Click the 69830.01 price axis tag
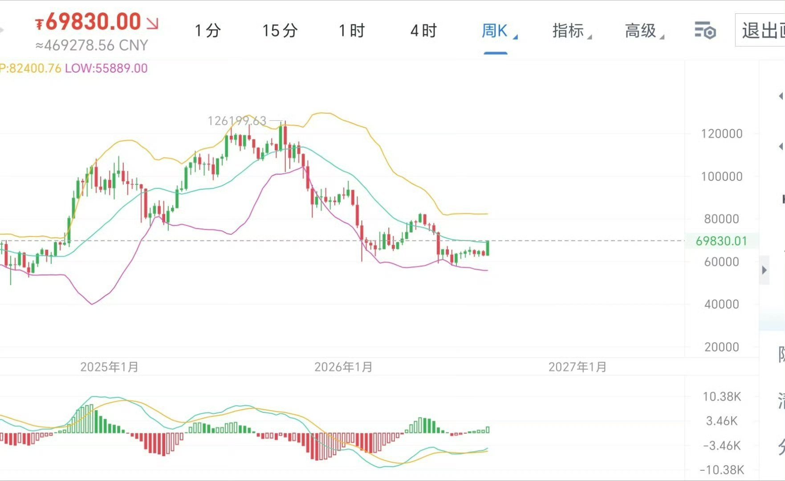The image size is (785, 481). (721, 241)
